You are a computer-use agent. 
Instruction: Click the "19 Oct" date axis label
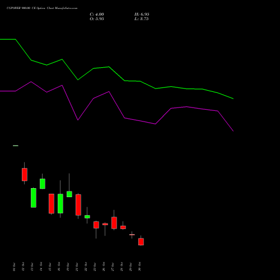pyautogui.click(x=68, y=267)
